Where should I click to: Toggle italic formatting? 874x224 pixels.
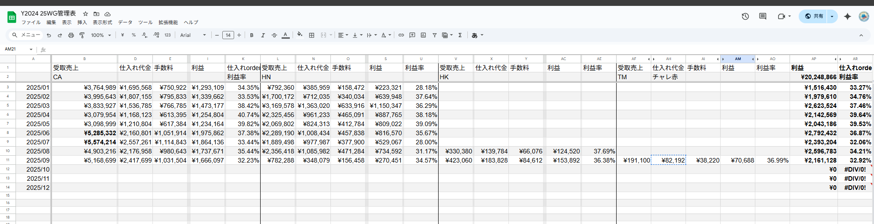263,35
